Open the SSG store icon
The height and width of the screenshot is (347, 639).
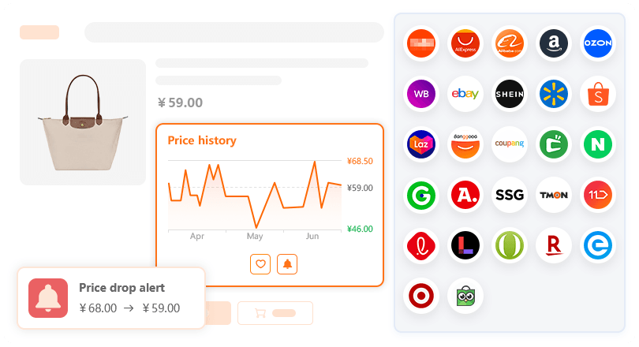(510, 195)
